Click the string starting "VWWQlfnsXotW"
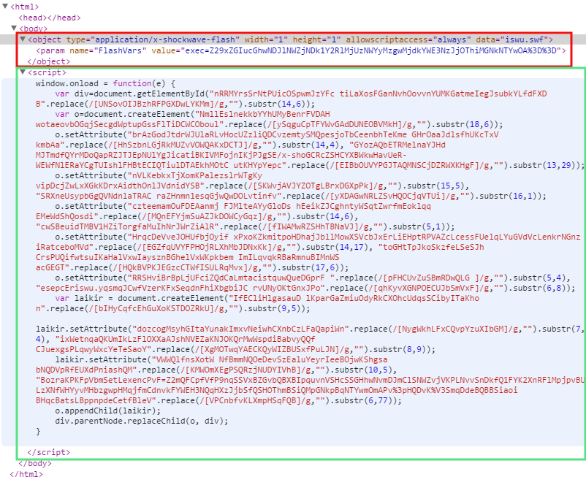Viewport: 586px width, 477px height. 211,365
